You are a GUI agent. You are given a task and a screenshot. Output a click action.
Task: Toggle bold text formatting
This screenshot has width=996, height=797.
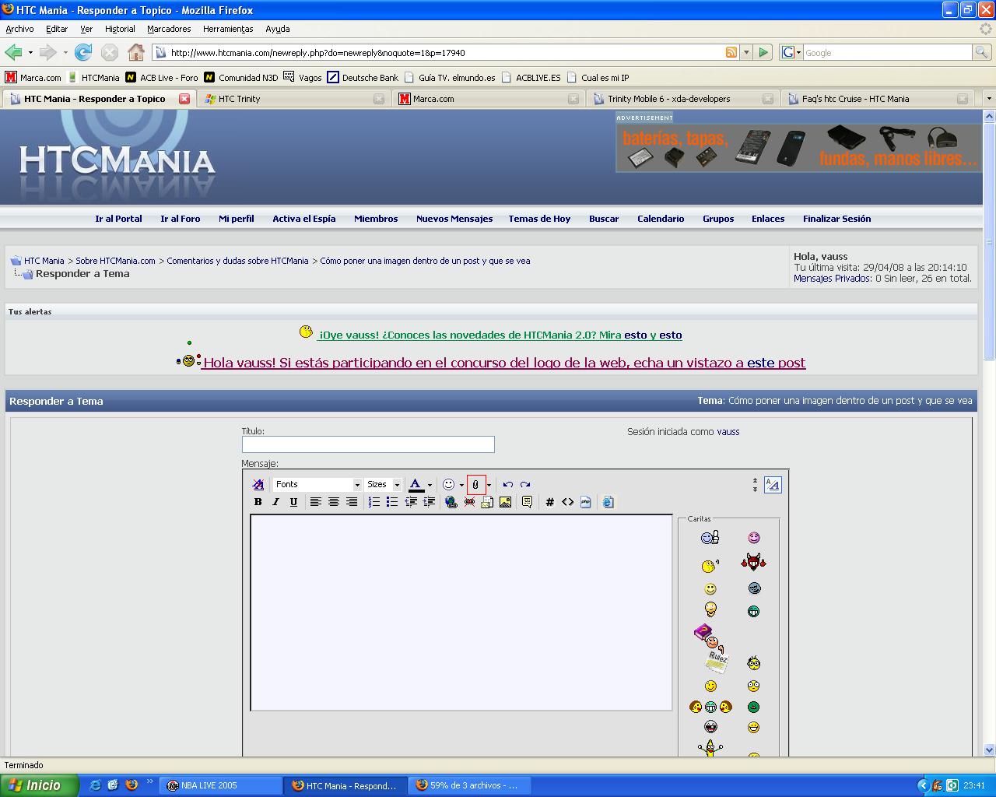(x=258, y=502)
